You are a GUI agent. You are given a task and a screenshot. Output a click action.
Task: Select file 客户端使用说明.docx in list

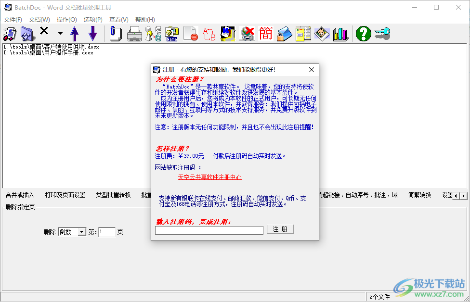click(x=51, y=47)
